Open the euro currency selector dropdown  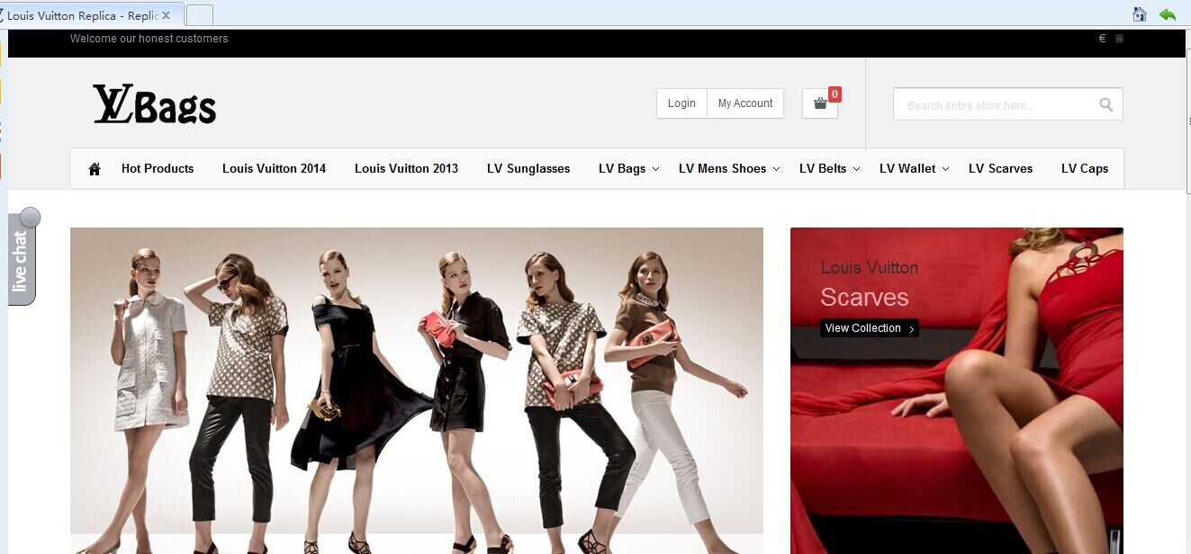pyautogui.click(x=1119, y=39)
